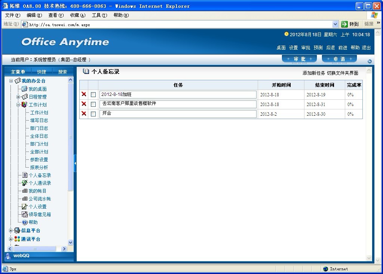This screenshot has width=383, height=274.
Task: Click the 领导意见箱 icon in sidebar
Action: (x=25, y=214)
